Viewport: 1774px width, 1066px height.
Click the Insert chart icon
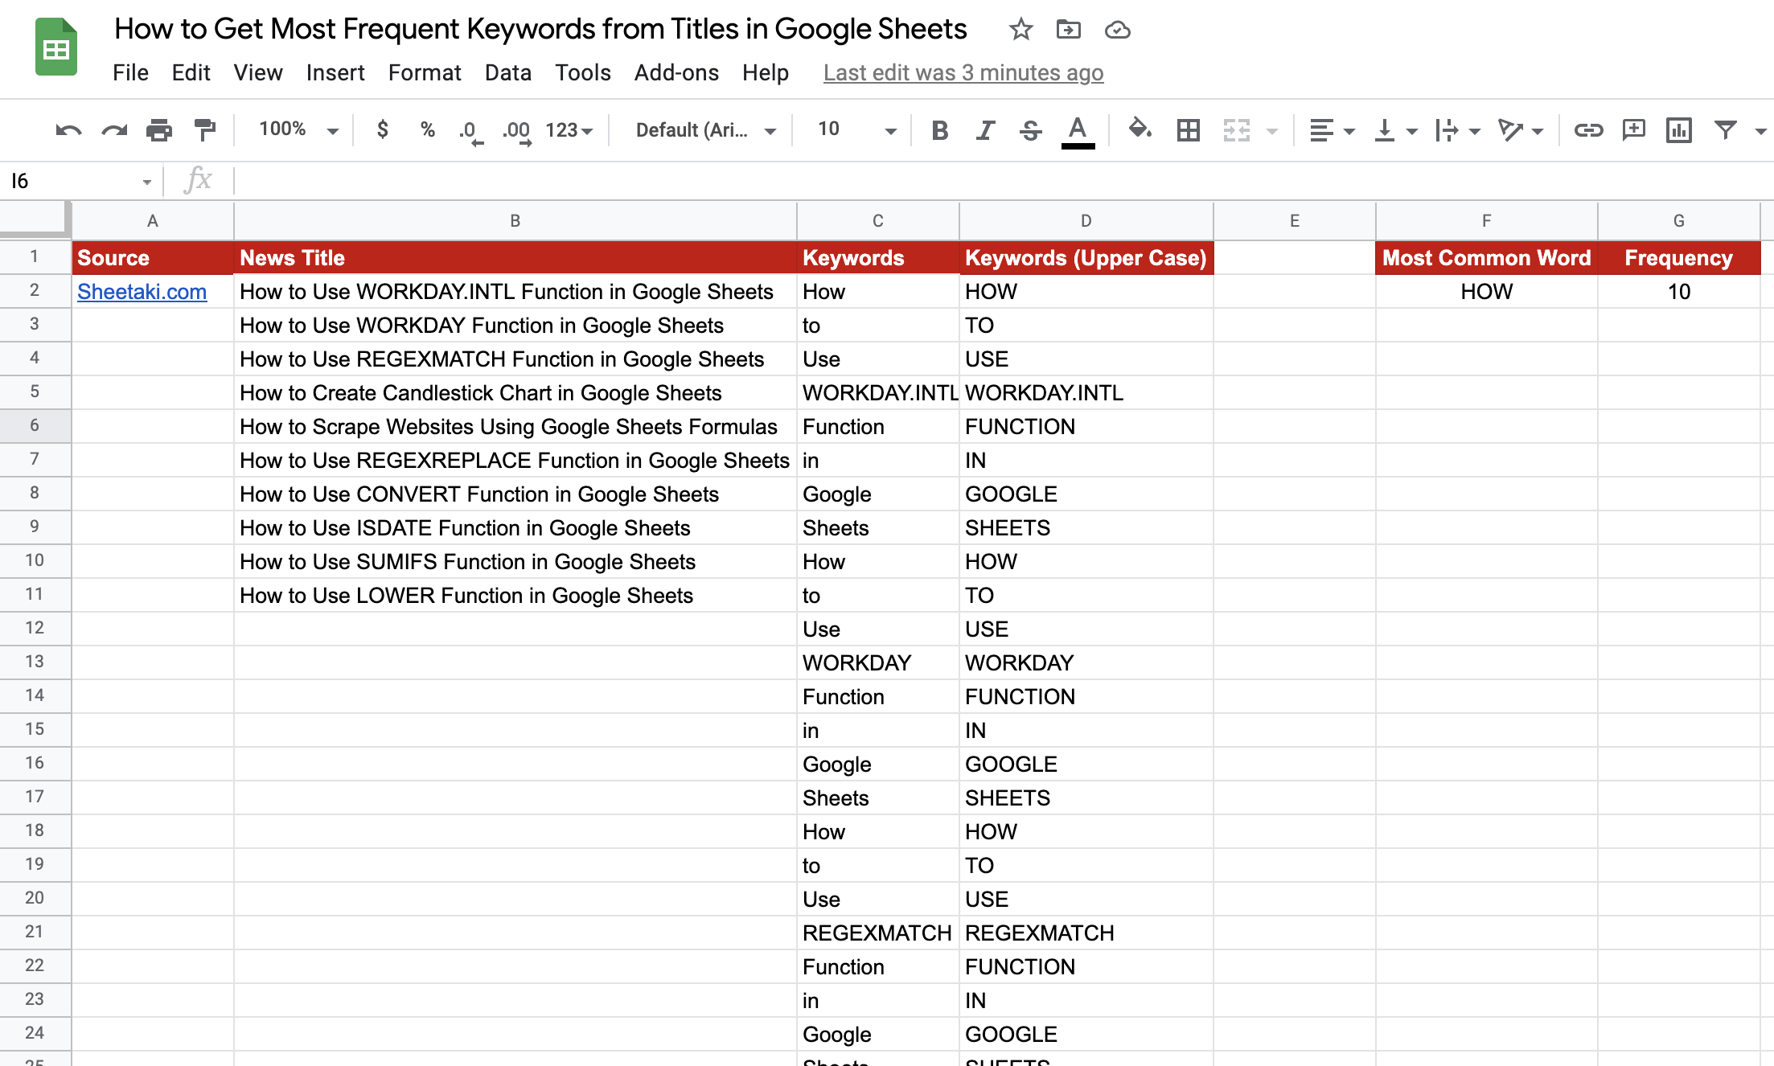coord(1679,130)
